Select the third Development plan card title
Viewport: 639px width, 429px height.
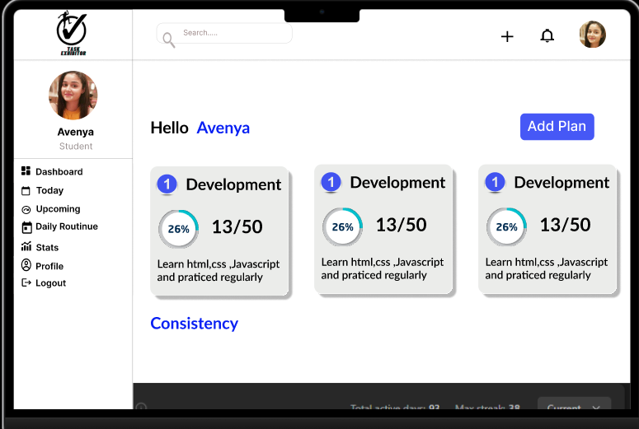561,182
